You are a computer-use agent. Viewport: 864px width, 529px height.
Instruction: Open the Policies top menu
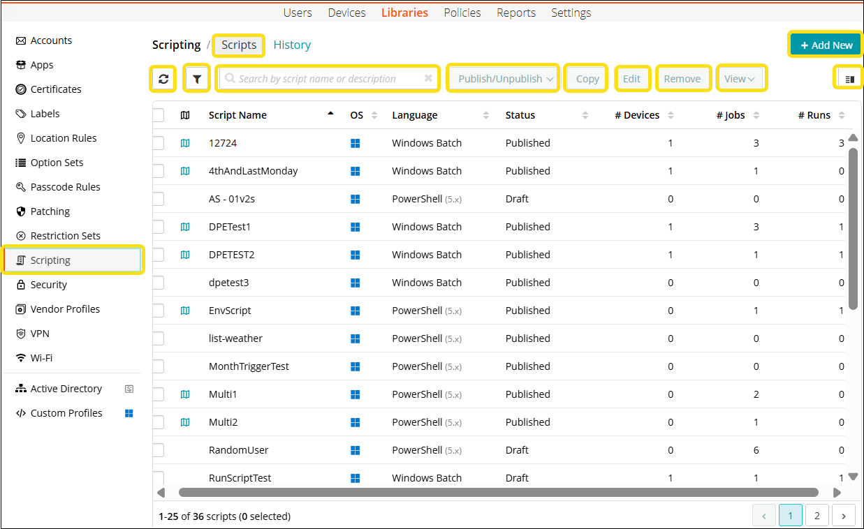462,13
